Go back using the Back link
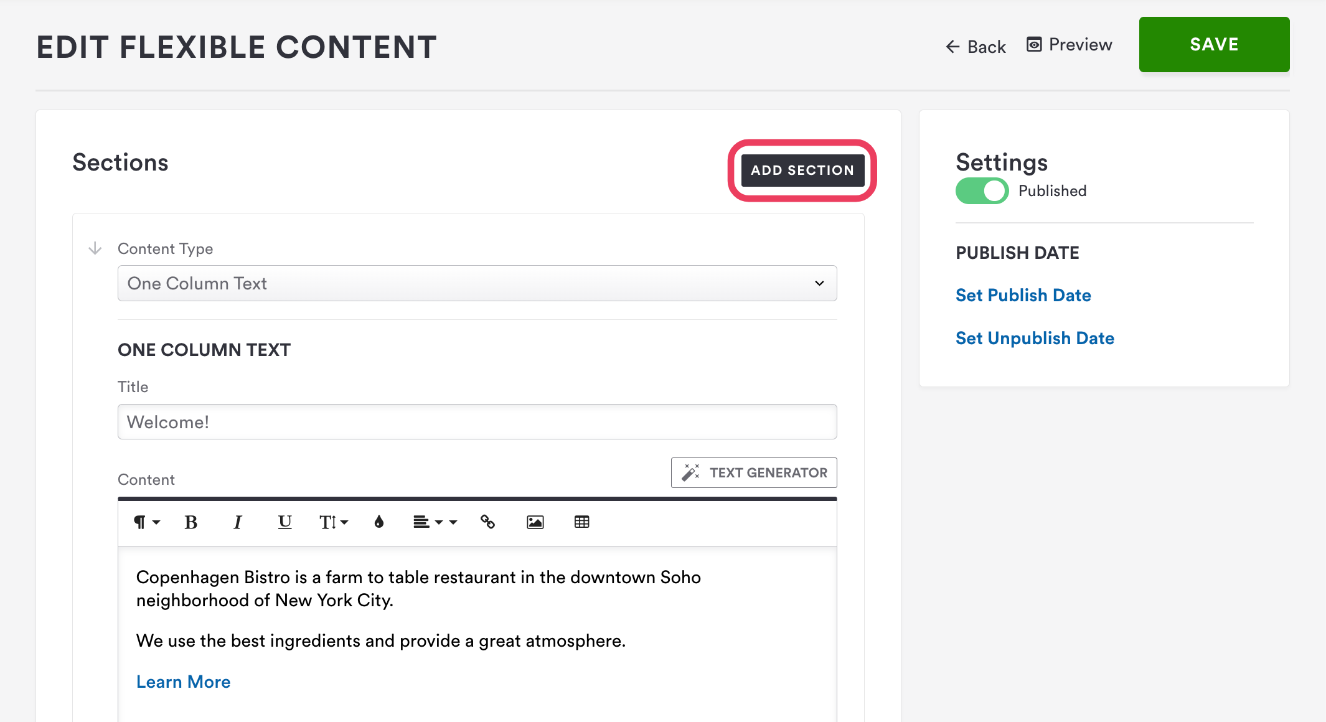The height and width of the screenshot is (722, 1326). [x=976, y=47]
